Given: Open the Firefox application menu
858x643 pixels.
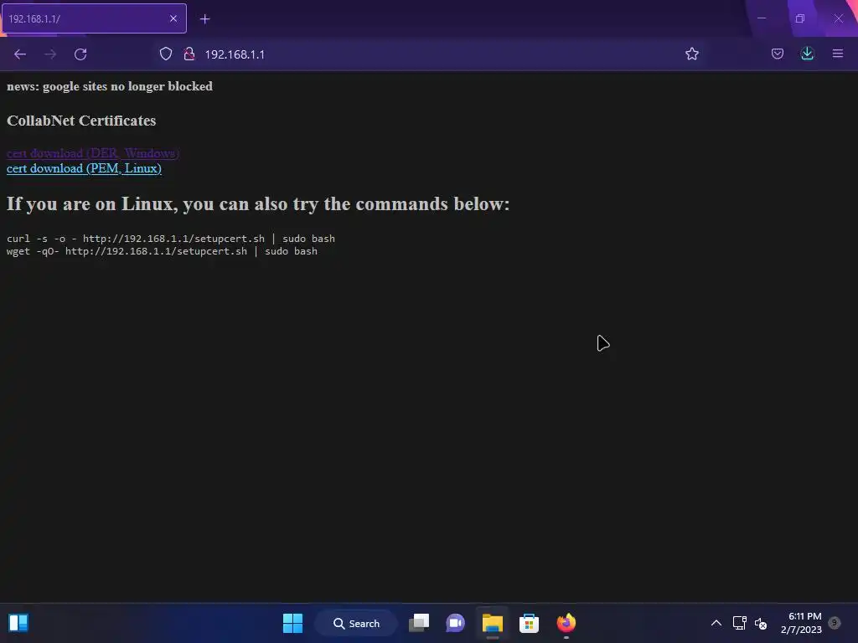Looking at the screenshot, I should pos(837,54).
